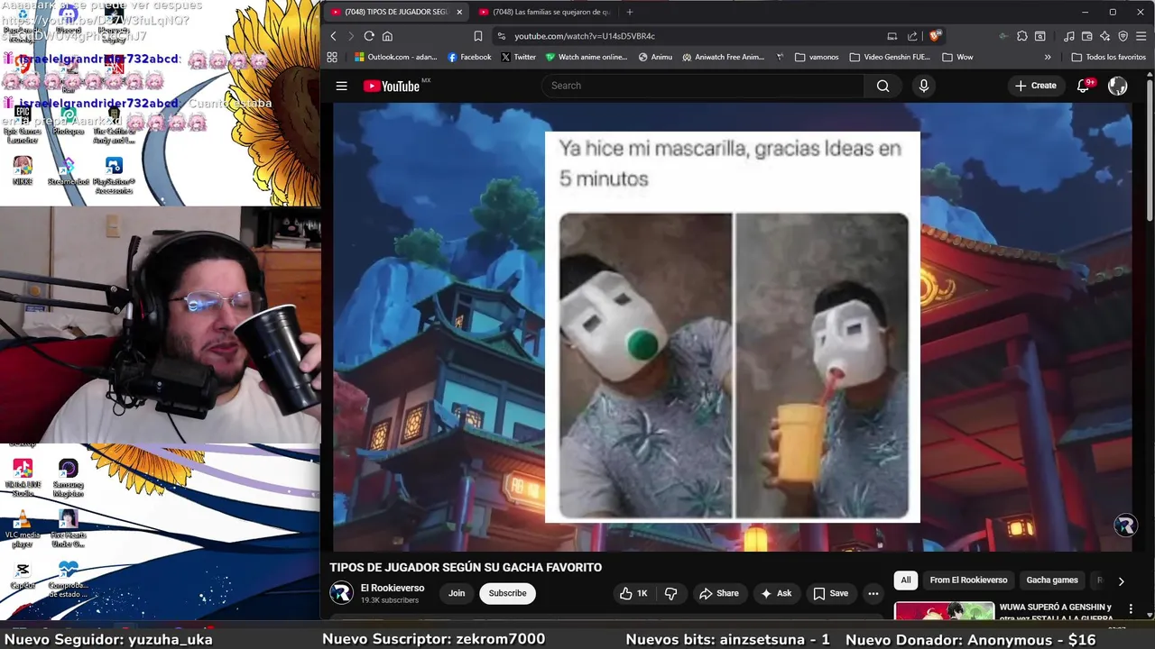Open Streamer.bot desktop shortcut
This screenshot has width=1155, height=649.
click(68, 171)
